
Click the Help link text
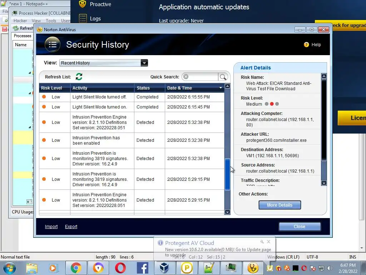click(x=316, y=45)
